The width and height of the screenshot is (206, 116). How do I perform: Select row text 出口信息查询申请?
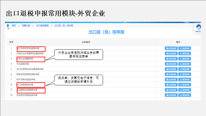coord(25,85)
